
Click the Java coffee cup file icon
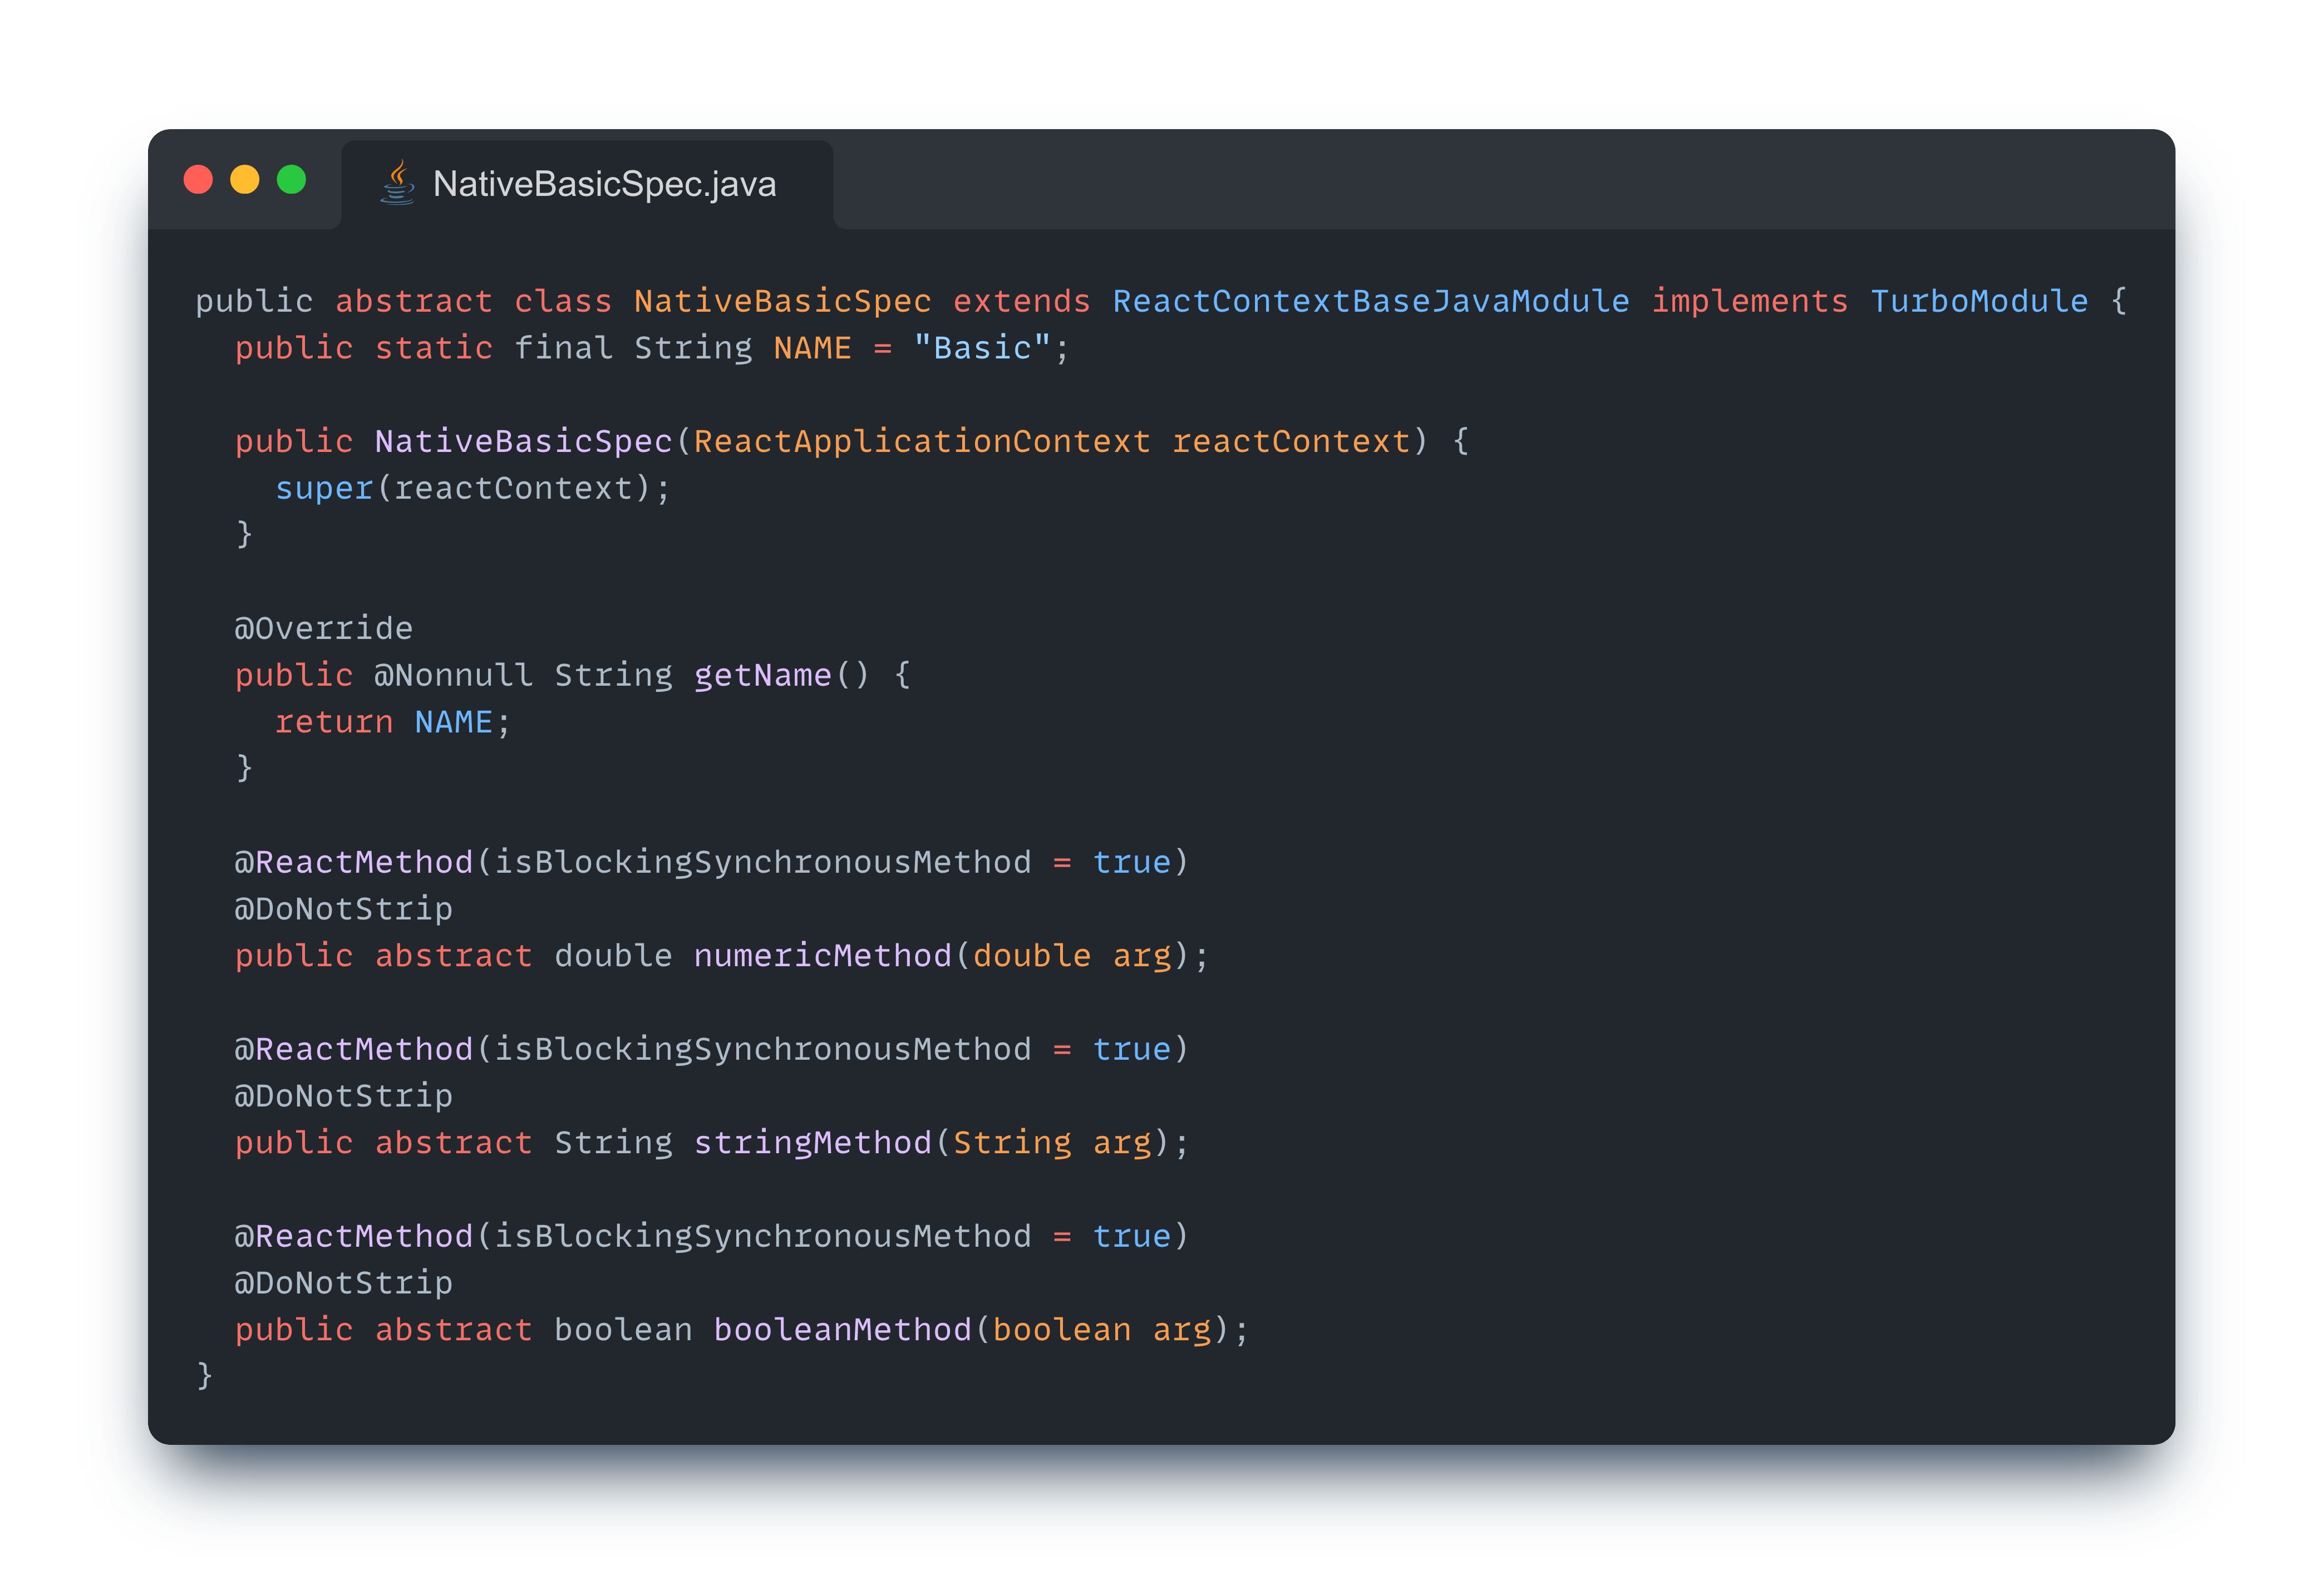397,183
